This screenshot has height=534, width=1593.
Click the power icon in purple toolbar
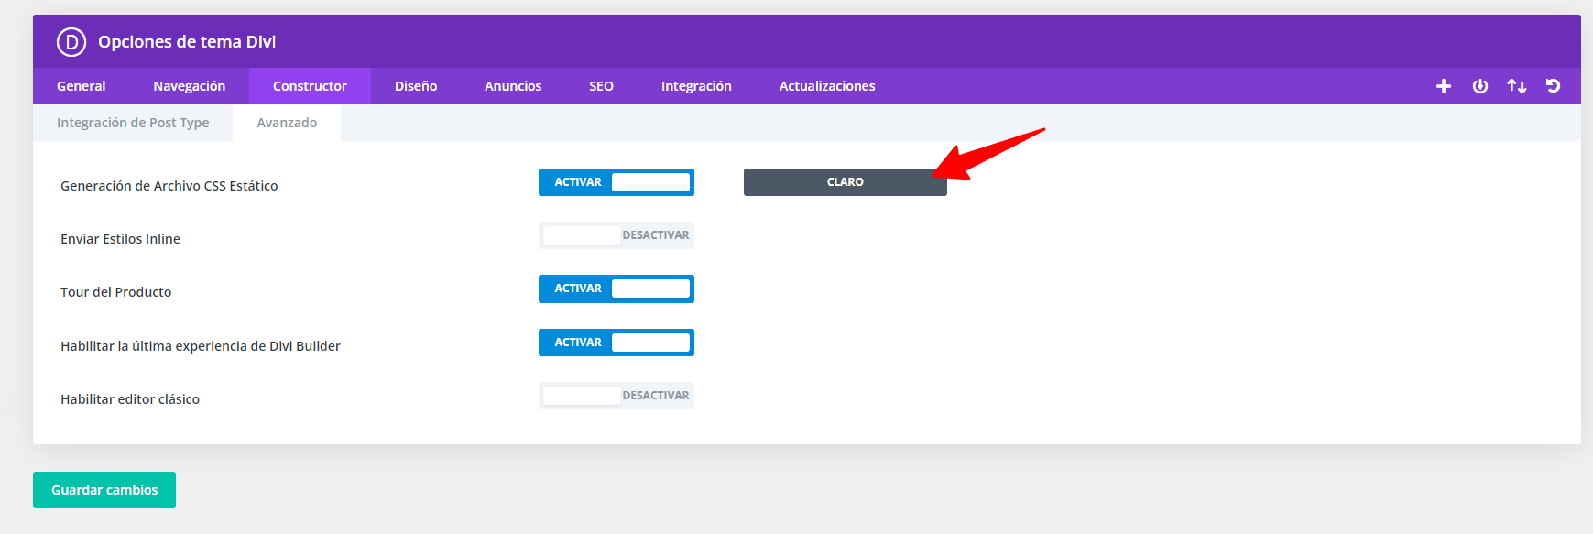coord(1480,86)
